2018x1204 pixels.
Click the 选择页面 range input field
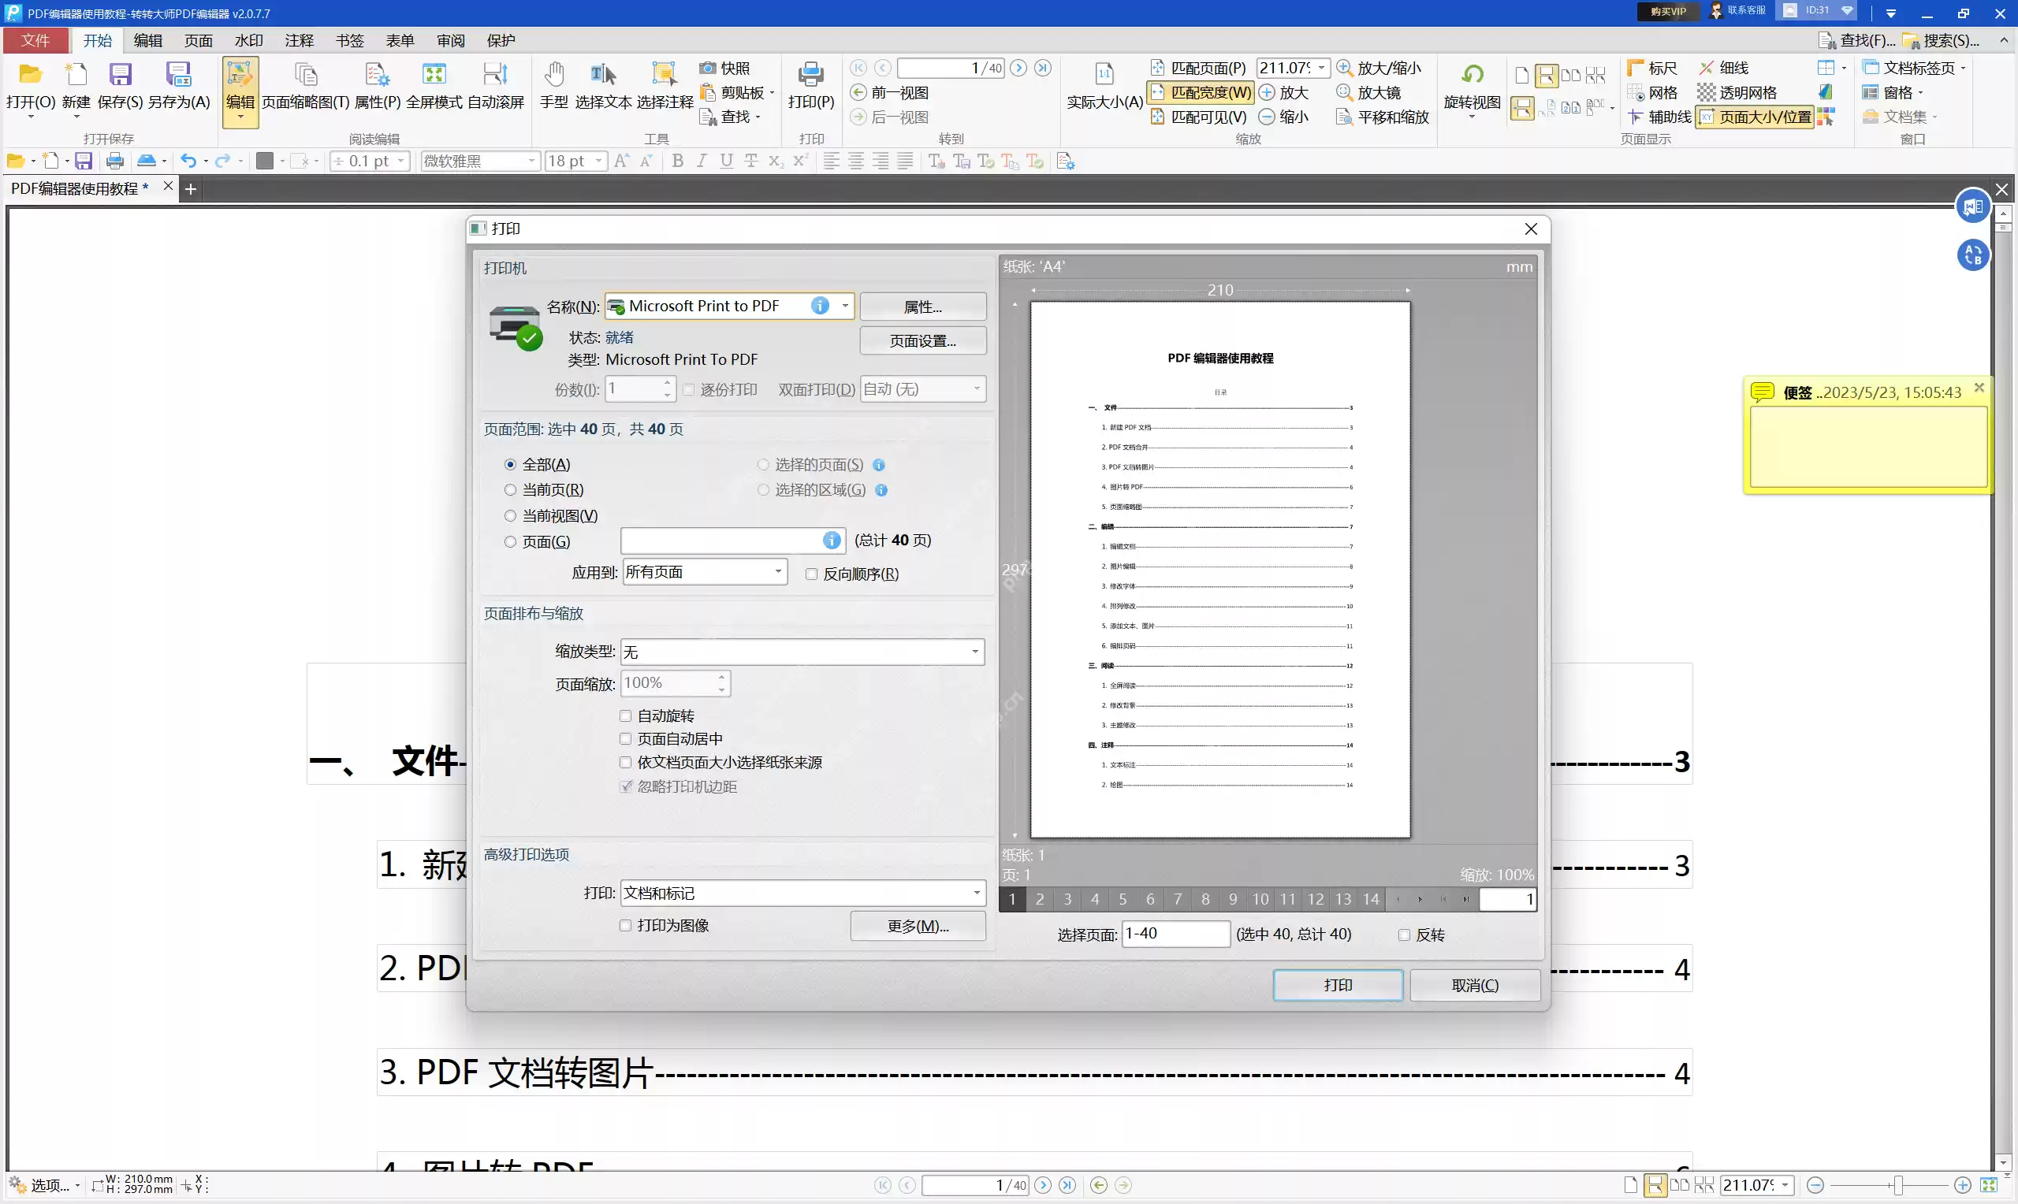(x=1176, y=934)
